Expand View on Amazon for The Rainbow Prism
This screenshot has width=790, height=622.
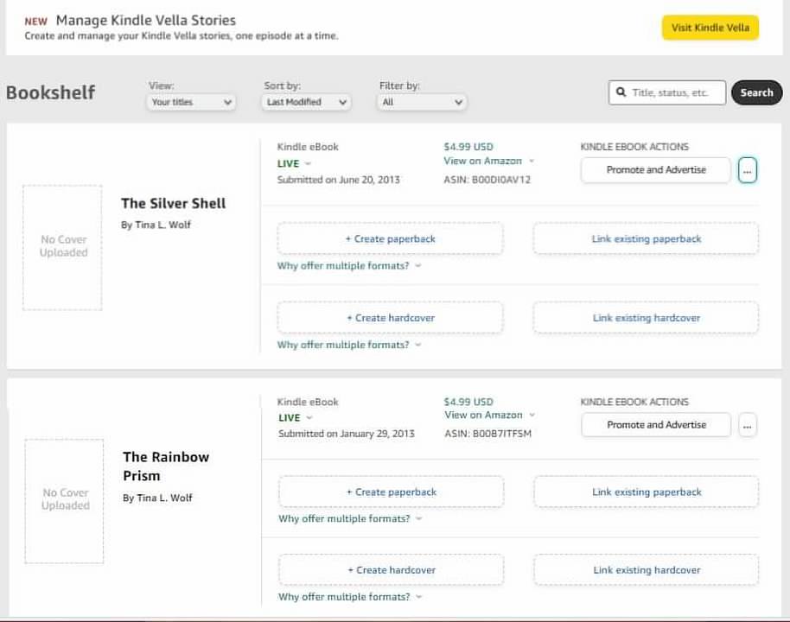[490, 415]
